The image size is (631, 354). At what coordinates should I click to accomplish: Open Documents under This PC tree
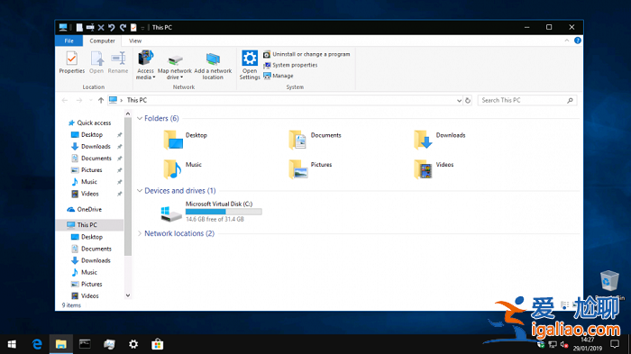pyautogui.click(x=96, y=249)
